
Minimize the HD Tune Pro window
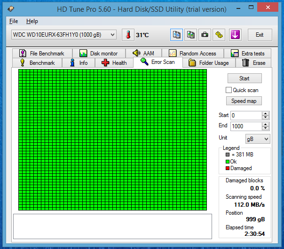click(238, 8)
